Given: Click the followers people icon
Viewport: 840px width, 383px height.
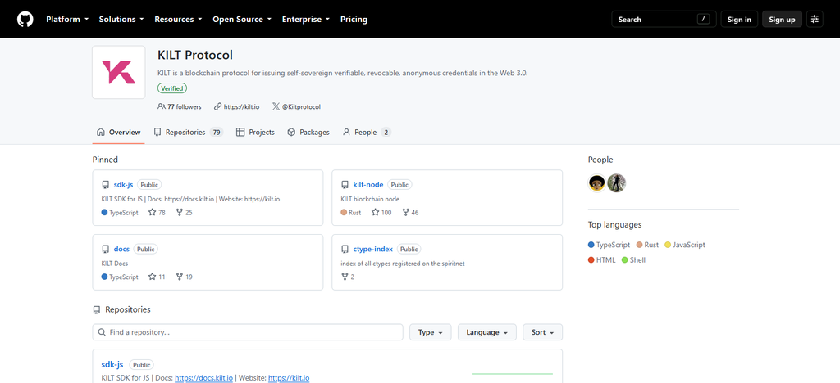Looking at the screenshot, I should [162, 107].
